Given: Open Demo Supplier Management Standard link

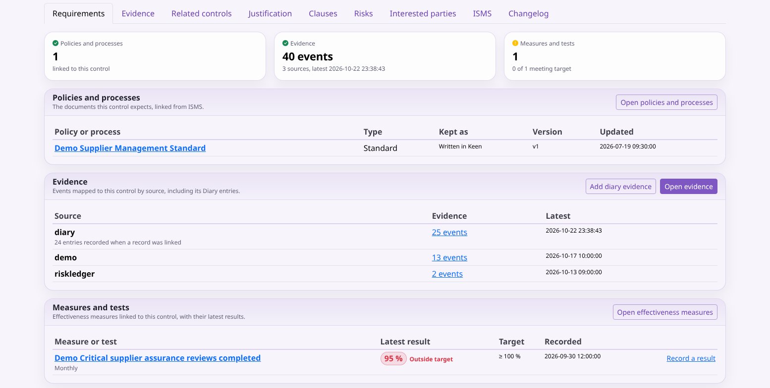Looking at the screenshot, I should (130, 148).
